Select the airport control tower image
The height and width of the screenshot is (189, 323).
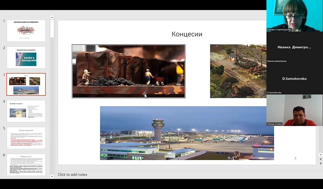coord(187,133)
